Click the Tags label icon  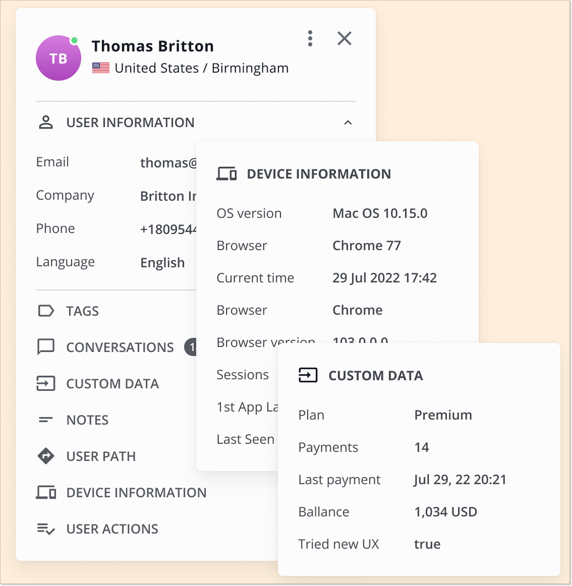pyautogui.click(x=46, y=311)
